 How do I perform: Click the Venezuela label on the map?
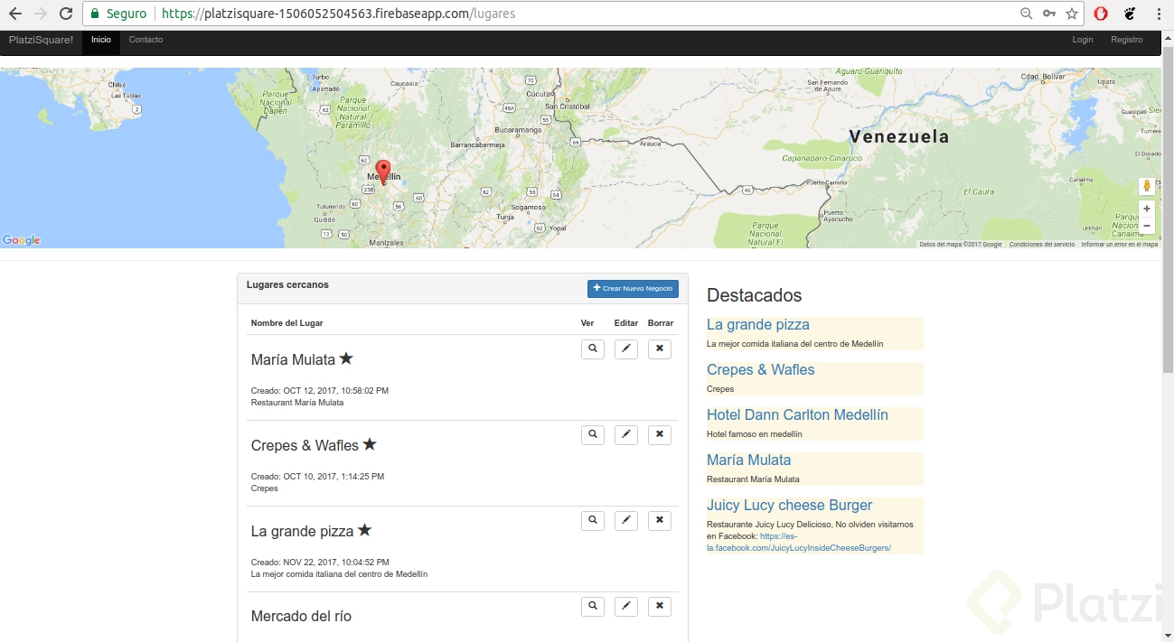pyautogui.click(x=899, y=137)
